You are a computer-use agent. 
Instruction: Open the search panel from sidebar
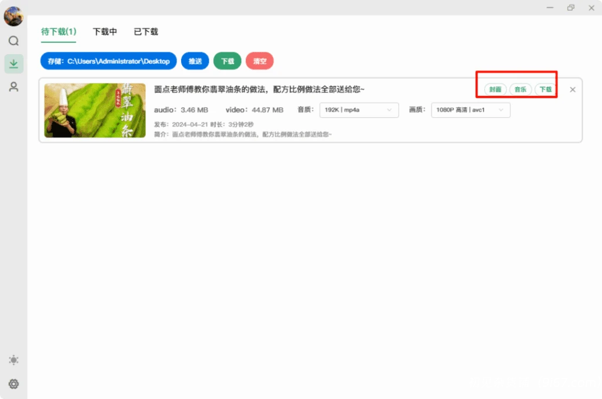14,41
